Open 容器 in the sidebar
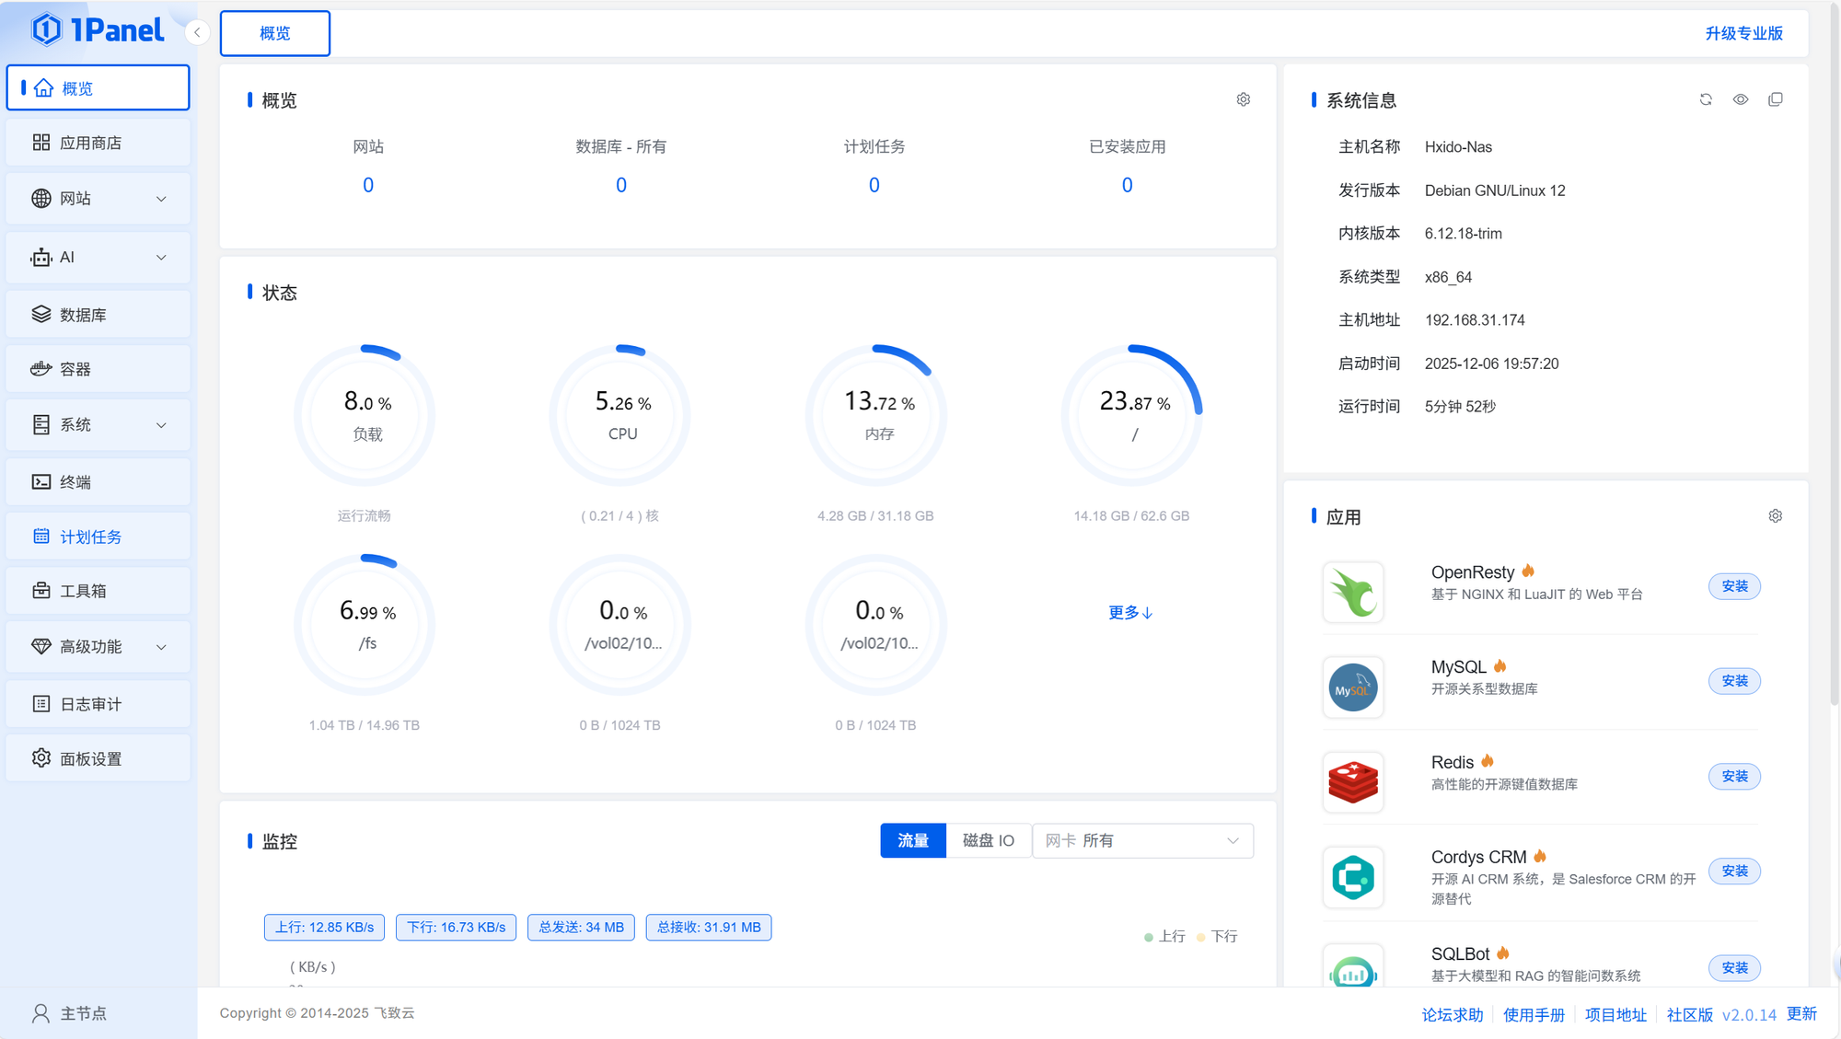1841x1039 pixels. click(98, 369)
